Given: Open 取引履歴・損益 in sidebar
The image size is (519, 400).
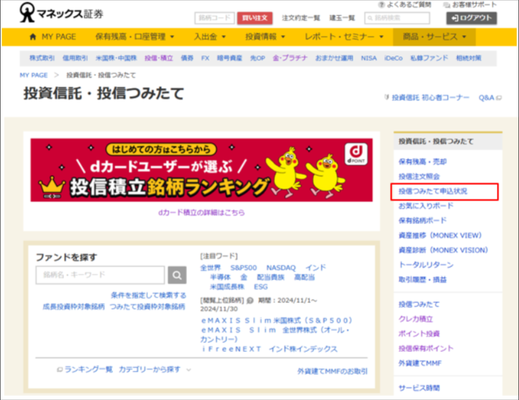Looking at the screenshot, I should click(x=423, y=279).
